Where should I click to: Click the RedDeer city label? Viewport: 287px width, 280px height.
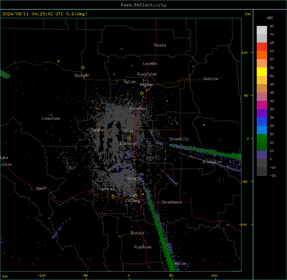tap(146, 85)
